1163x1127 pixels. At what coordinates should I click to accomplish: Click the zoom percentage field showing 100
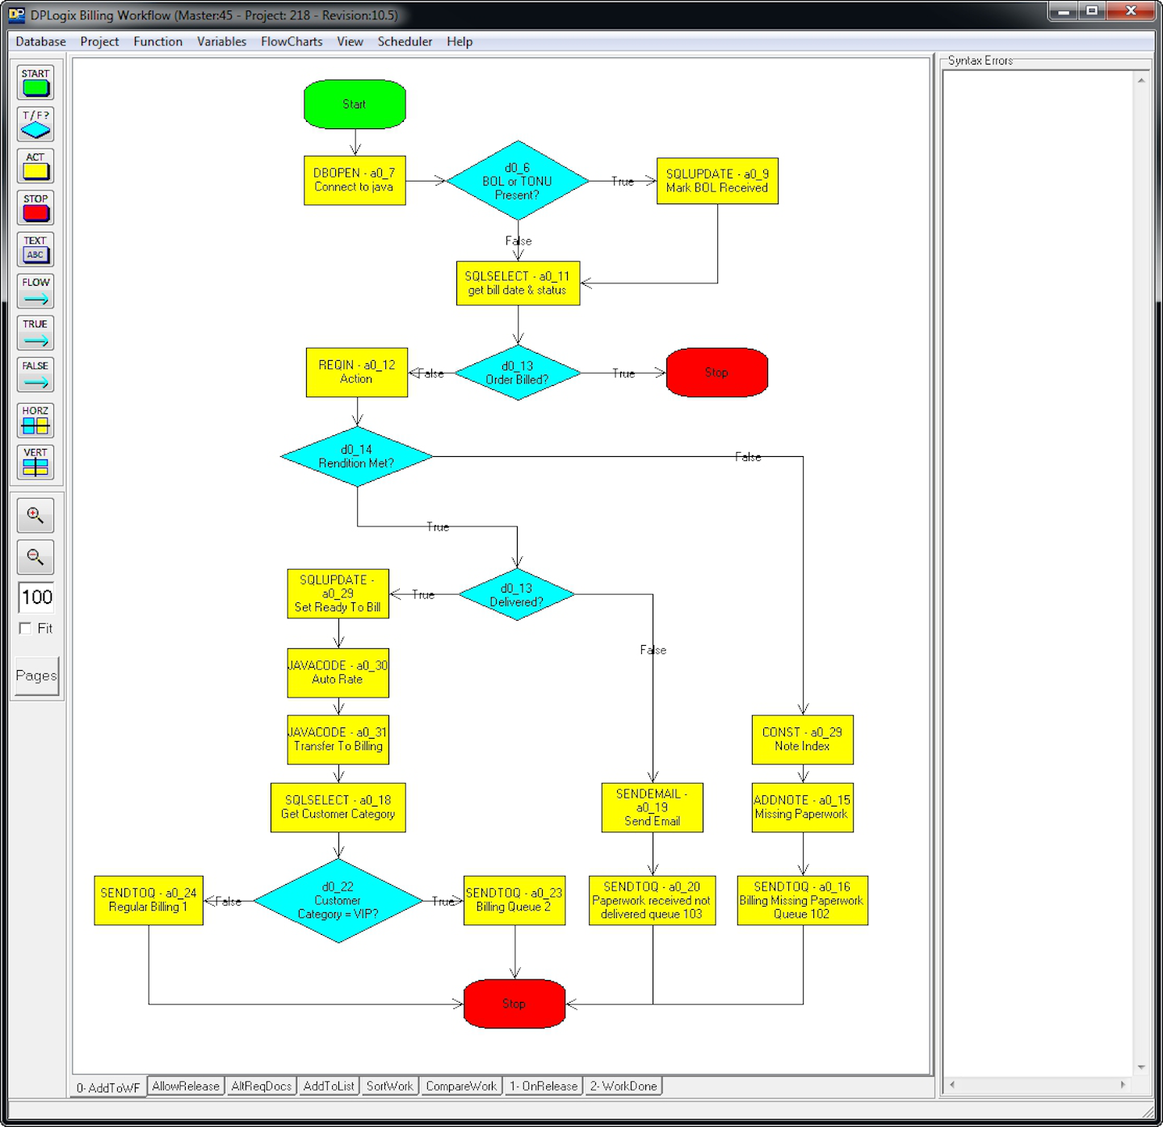(36, 597)
